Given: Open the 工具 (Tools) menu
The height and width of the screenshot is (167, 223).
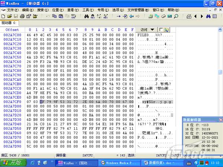Looking at the screenshot, I should (x=87, y=10).
